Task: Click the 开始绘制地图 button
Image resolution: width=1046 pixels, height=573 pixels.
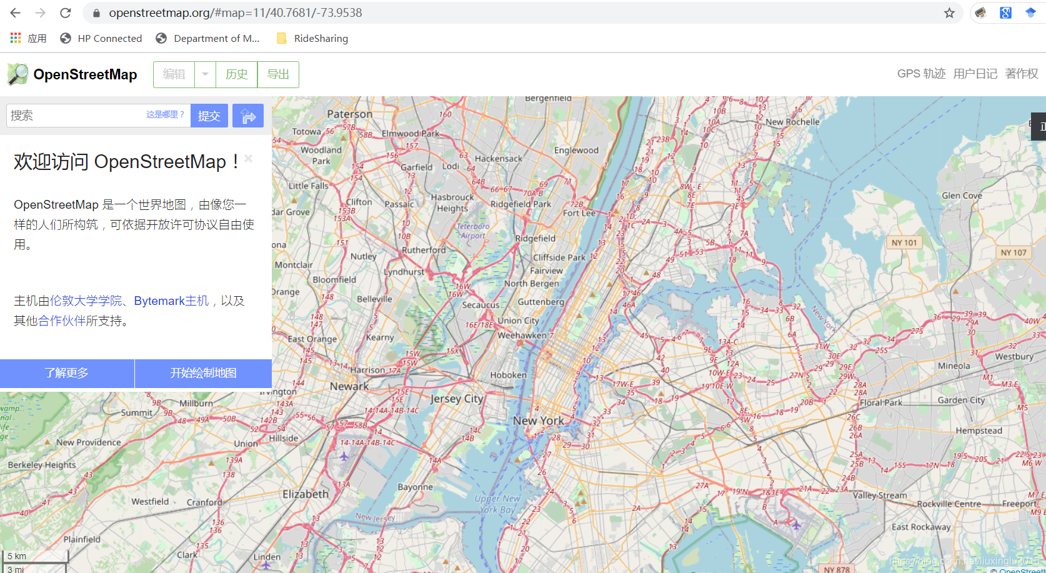Action: coord(202,373)
